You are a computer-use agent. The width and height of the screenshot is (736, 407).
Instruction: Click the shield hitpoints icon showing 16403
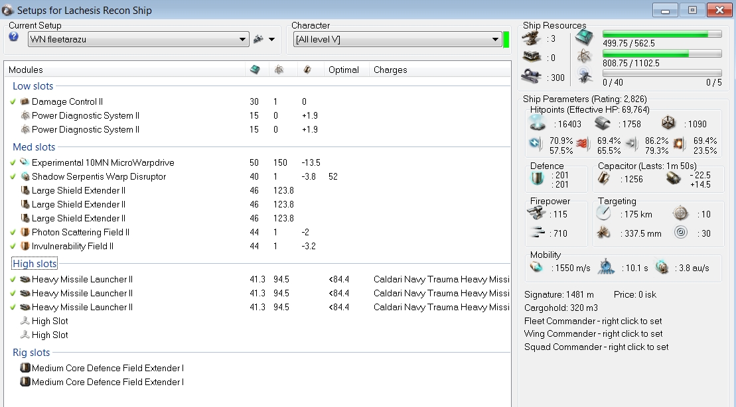tap(536, 123)
